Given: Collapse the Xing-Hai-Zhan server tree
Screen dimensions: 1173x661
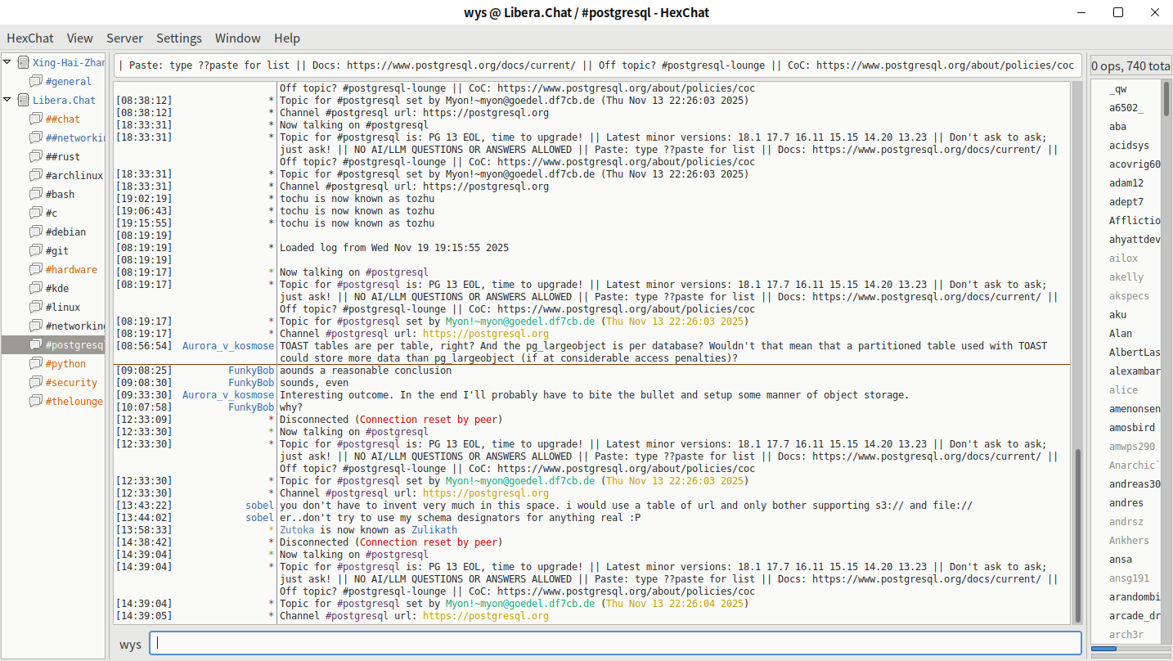Looking at the screenshot, I should [x=7, y=63].
